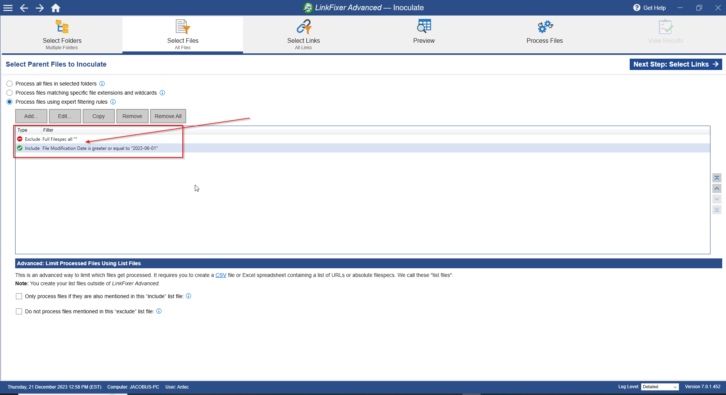This screenshot has height=395, width=726.
Task: Show info for expert filtering rules option
Action: [113, 102]
